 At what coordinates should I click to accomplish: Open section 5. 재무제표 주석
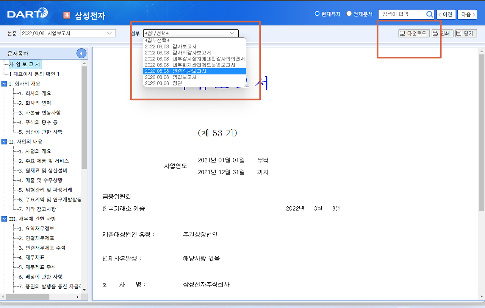tap(37, 267)
